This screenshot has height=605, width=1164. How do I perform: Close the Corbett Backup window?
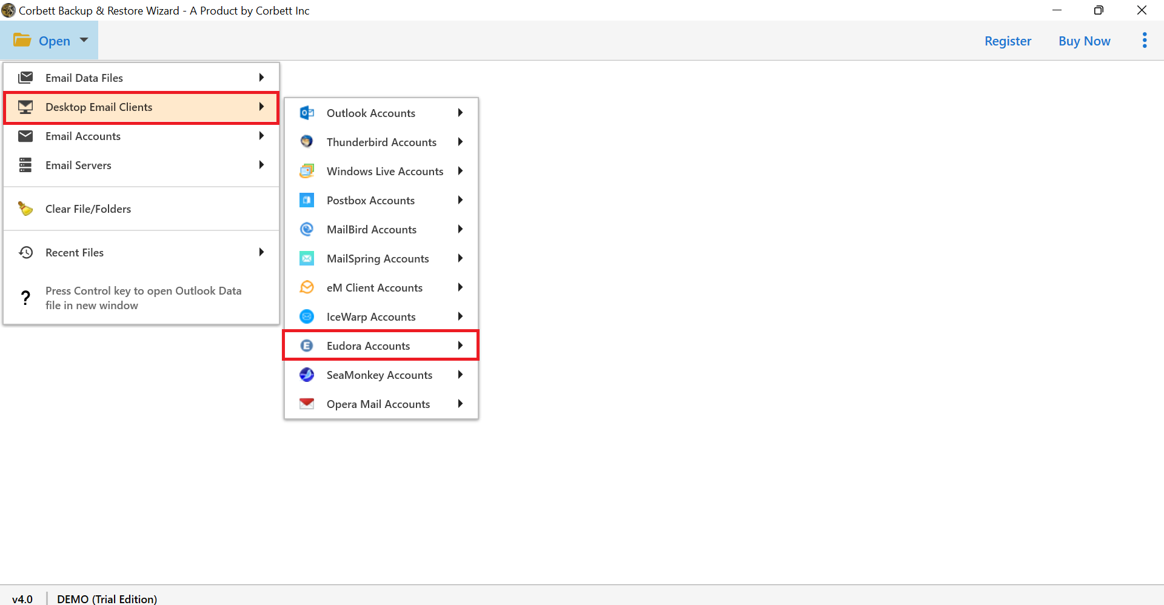point(1142,10)
